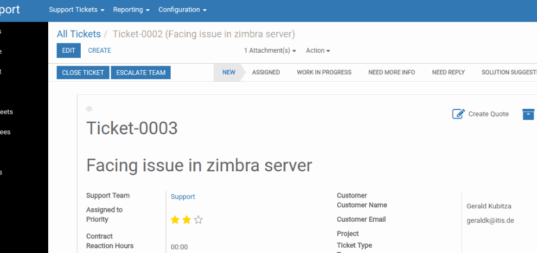This screenshot has width=537, height=253.
Task: Set priority to first star
Action: (175, 220)
